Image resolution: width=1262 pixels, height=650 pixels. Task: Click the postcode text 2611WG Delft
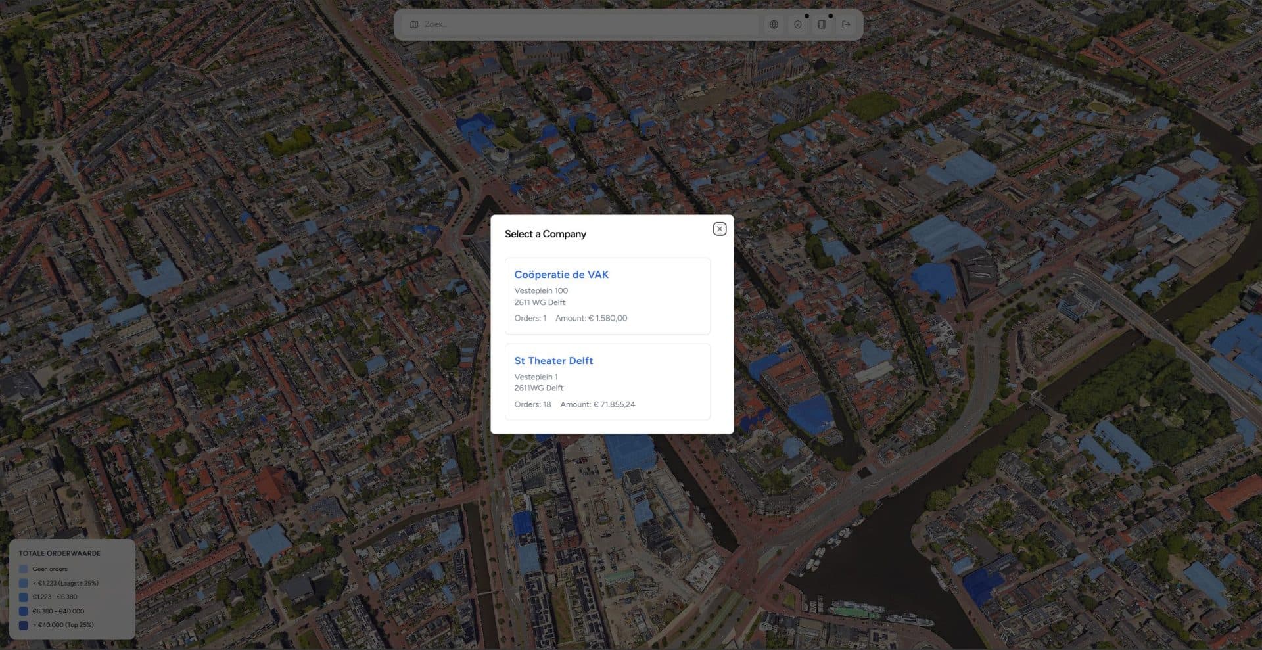click(538, 388)
